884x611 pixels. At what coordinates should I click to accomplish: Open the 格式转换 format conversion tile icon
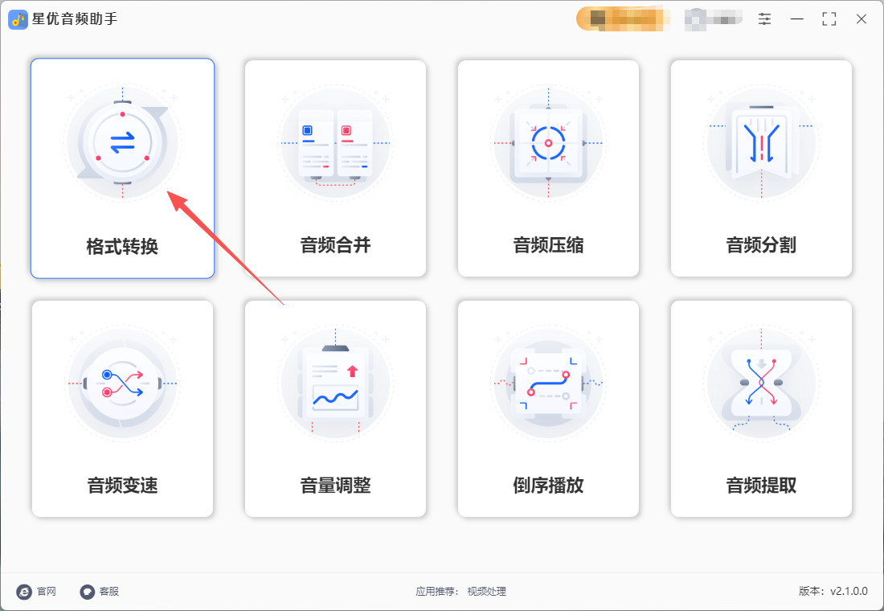pyautogui.click(x=122, y=141)
